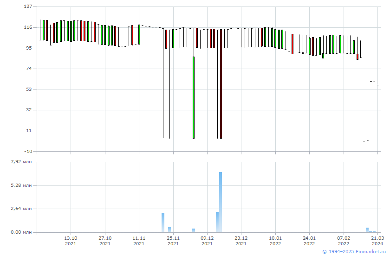Click the 11 price axis label
This screenshot has height=255, width=390.
[29, 131]
